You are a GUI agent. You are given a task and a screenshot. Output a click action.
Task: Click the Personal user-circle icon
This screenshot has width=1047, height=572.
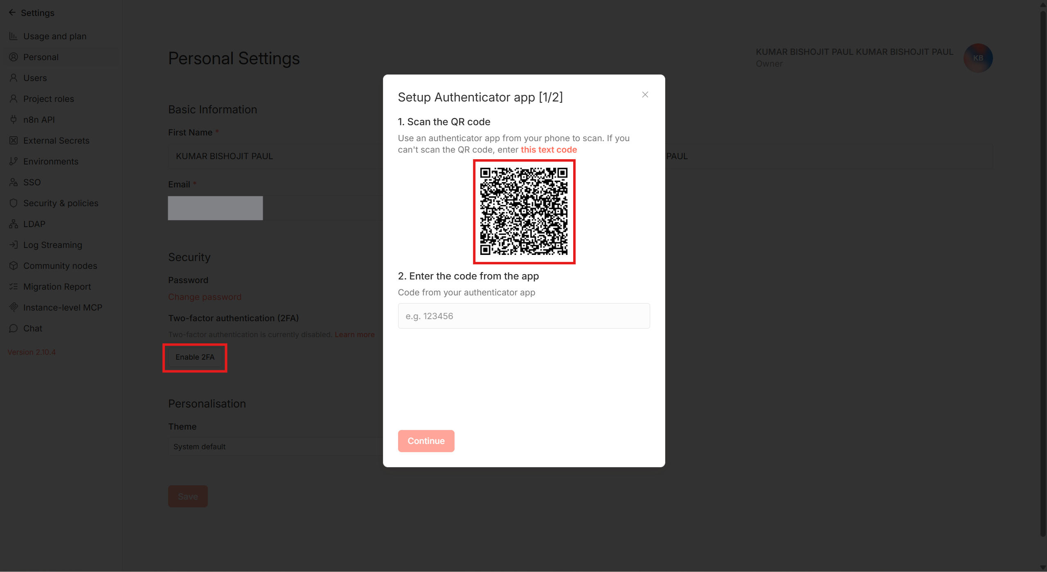(x=14, y=57)
